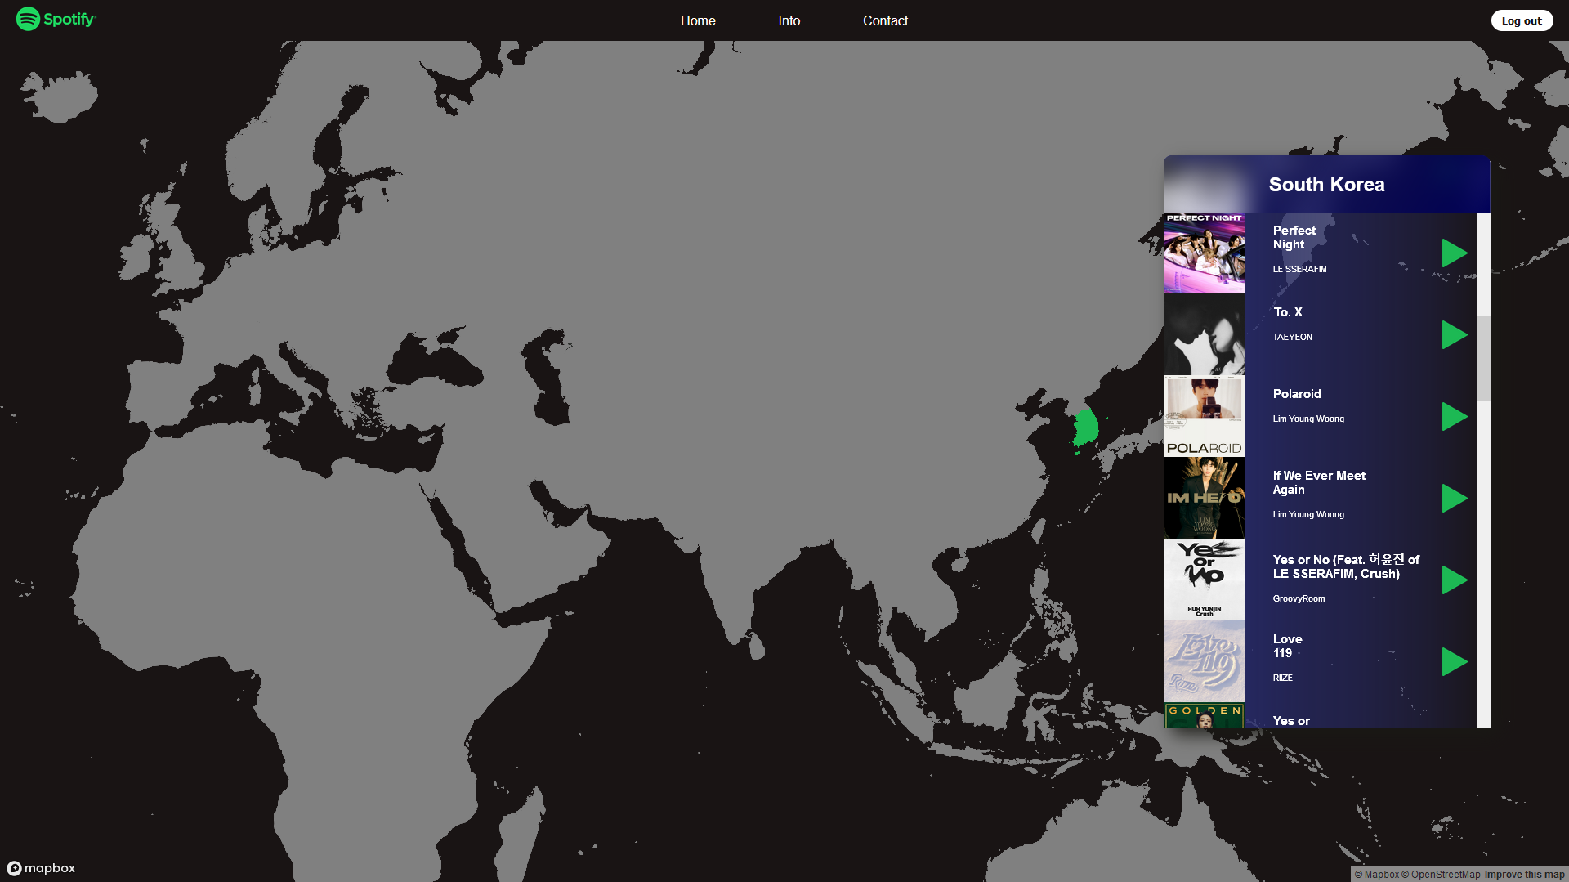Play Yes or No by GroovyRoom

point(1454,580)
